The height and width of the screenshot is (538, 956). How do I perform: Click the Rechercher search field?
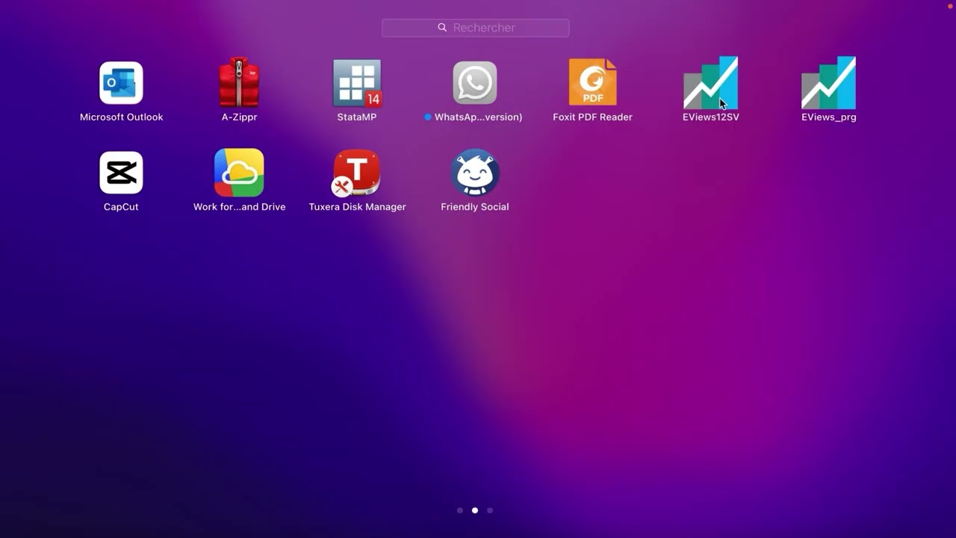coord(476,28)
